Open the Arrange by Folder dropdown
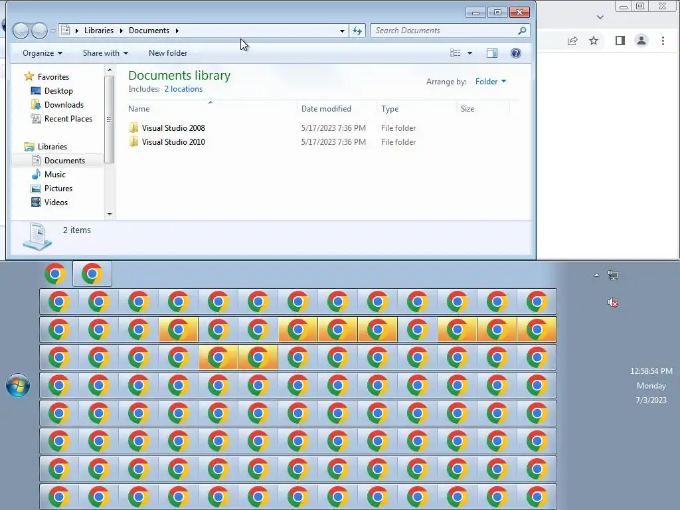 pos(491,82)
